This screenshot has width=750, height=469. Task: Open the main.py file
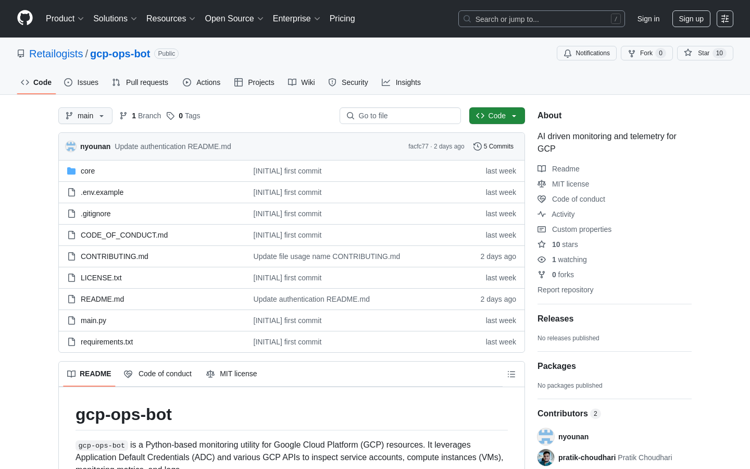tap(93, 320)
